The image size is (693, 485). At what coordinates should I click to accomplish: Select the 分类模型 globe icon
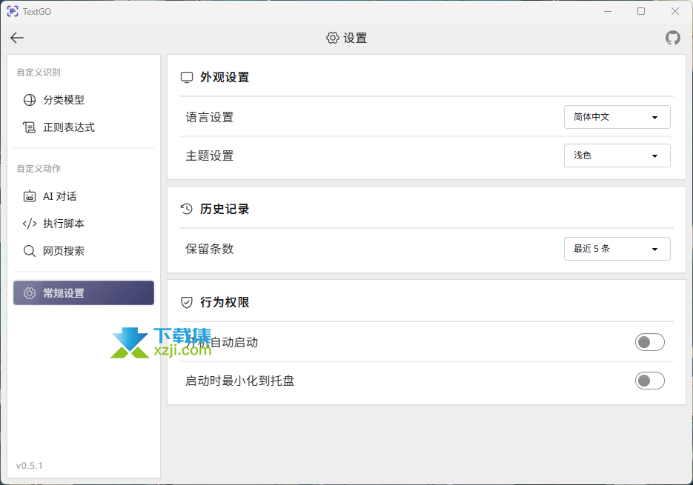click(28, 99)
